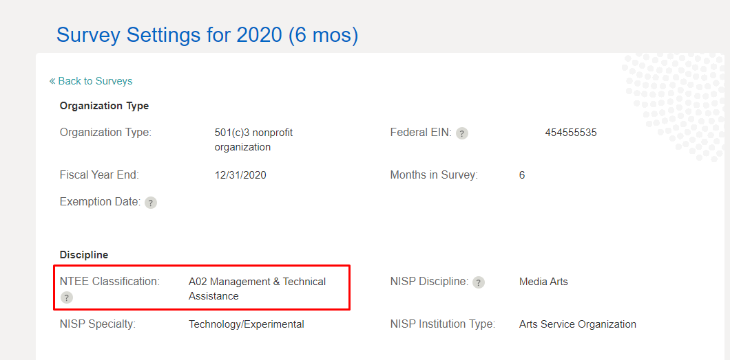
Task: Click the Months in Survey value 6
Action: click(522, 175)
